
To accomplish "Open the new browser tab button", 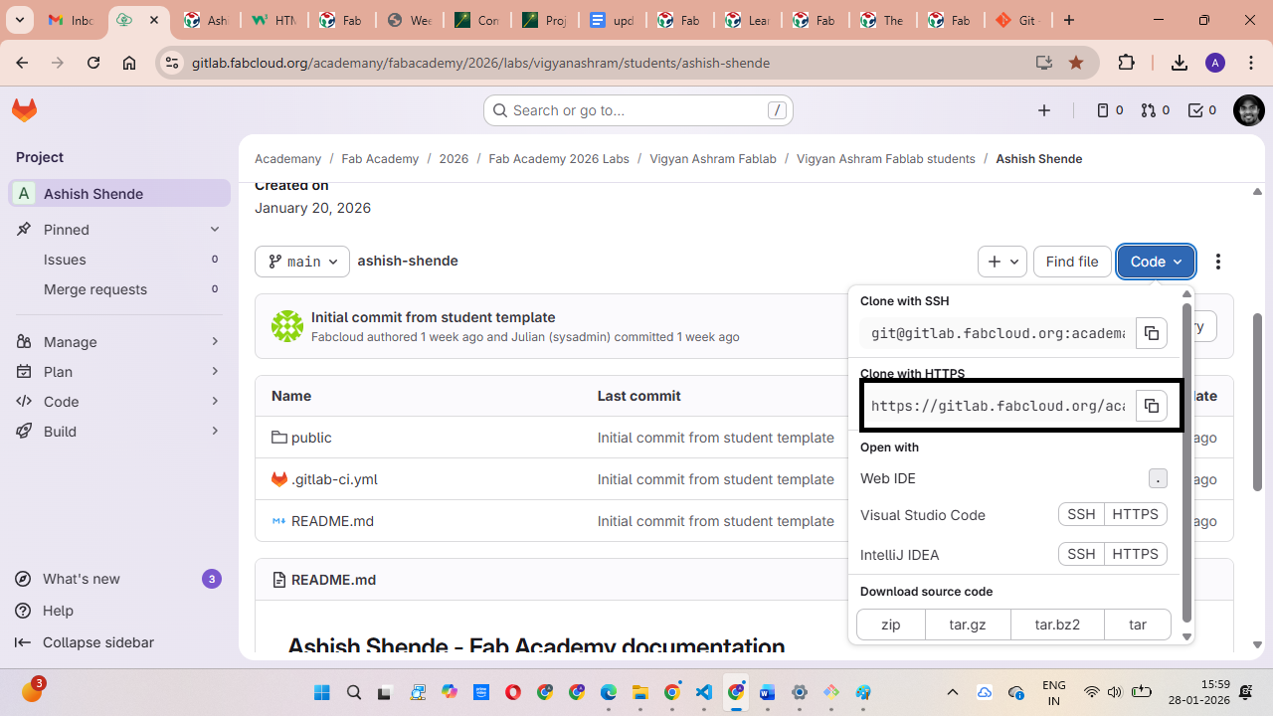I will click(x=1069, y=20).
